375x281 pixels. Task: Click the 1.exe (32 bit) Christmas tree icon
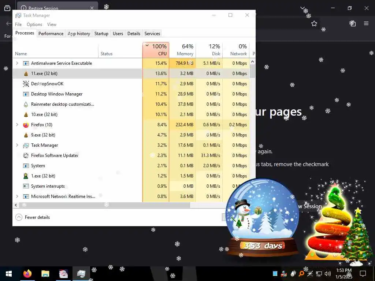click(26, 176)
